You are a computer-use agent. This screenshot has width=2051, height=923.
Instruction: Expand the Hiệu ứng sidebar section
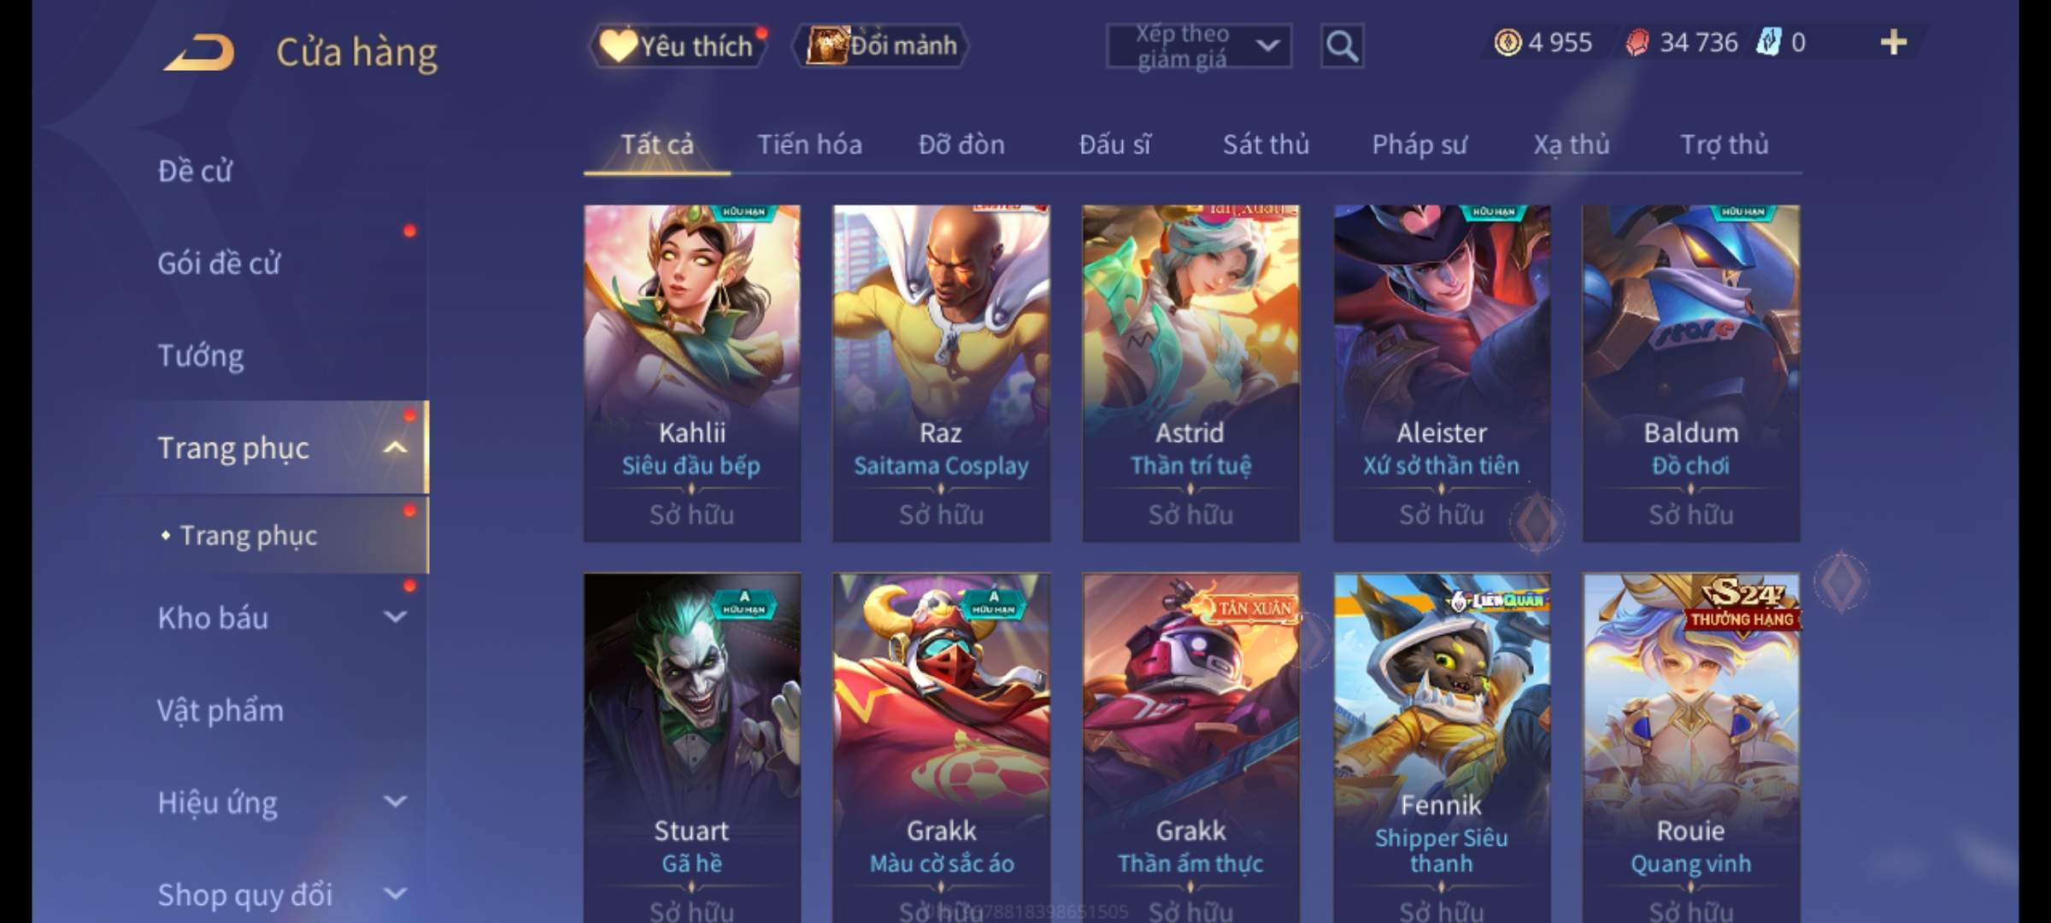pos(395,802)
